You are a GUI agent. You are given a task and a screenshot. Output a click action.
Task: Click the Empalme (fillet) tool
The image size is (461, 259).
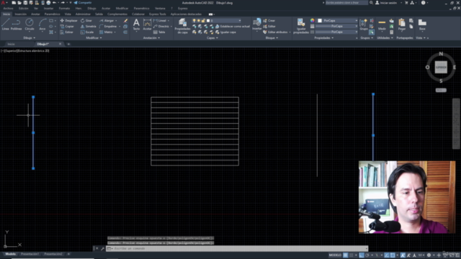pyautogui.click(x=108, y=27)
